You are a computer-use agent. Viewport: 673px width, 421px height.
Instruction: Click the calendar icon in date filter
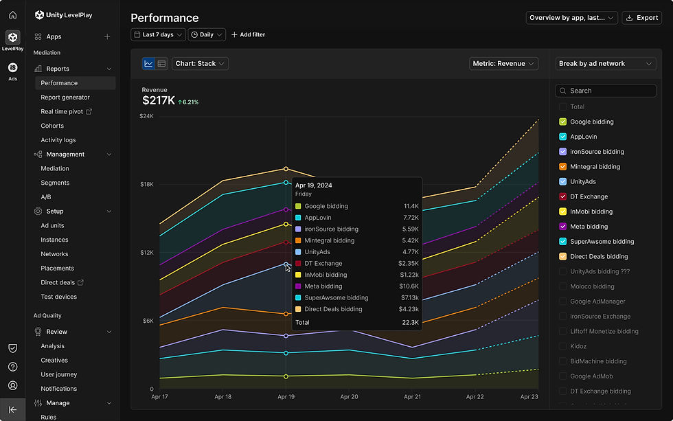click(137, 35)
